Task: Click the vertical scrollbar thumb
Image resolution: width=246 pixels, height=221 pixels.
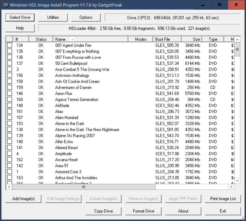Action: click(237, 49)
